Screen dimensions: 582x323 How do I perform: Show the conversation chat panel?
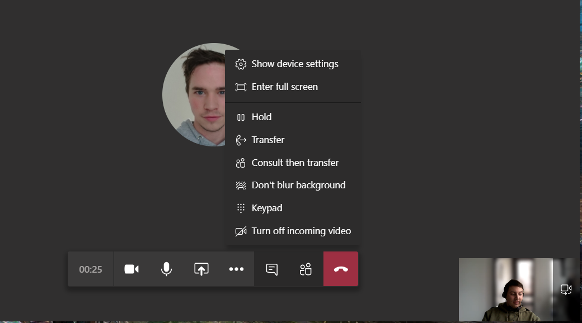click(x=271, y=269)
